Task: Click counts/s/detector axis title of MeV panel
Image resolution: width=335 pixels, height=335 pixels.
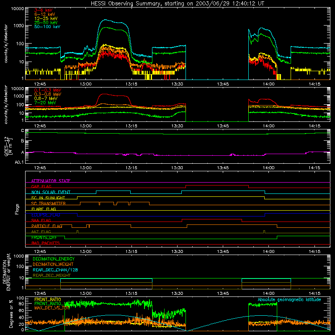Action: [6, 104]
